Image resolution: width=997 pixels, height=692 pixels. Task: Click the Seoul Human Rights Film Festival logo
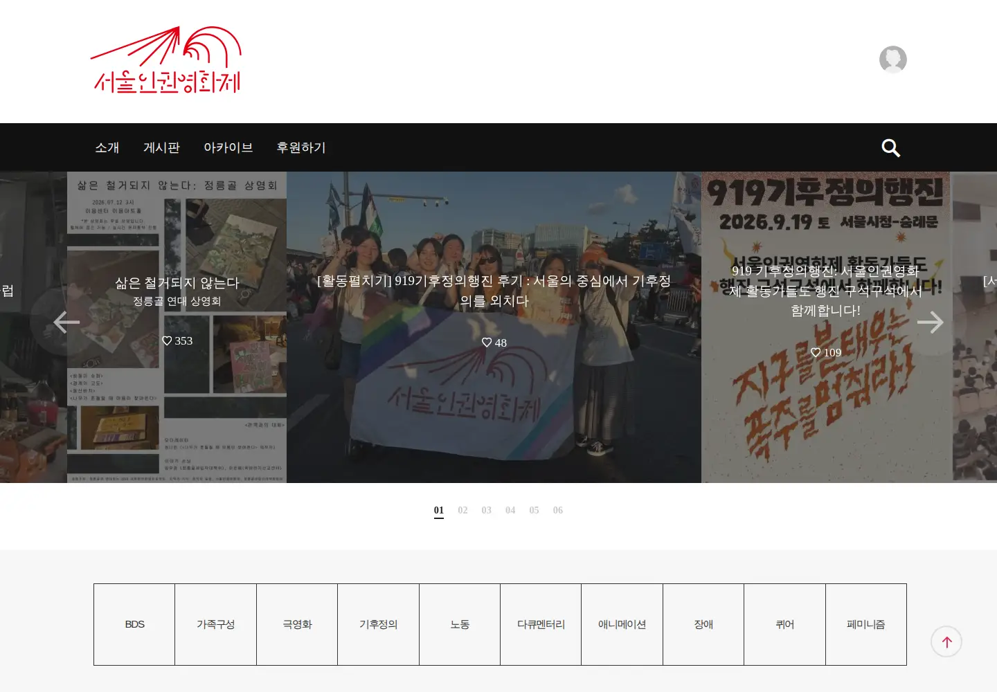pyautogui.click(x=166, y=60)
